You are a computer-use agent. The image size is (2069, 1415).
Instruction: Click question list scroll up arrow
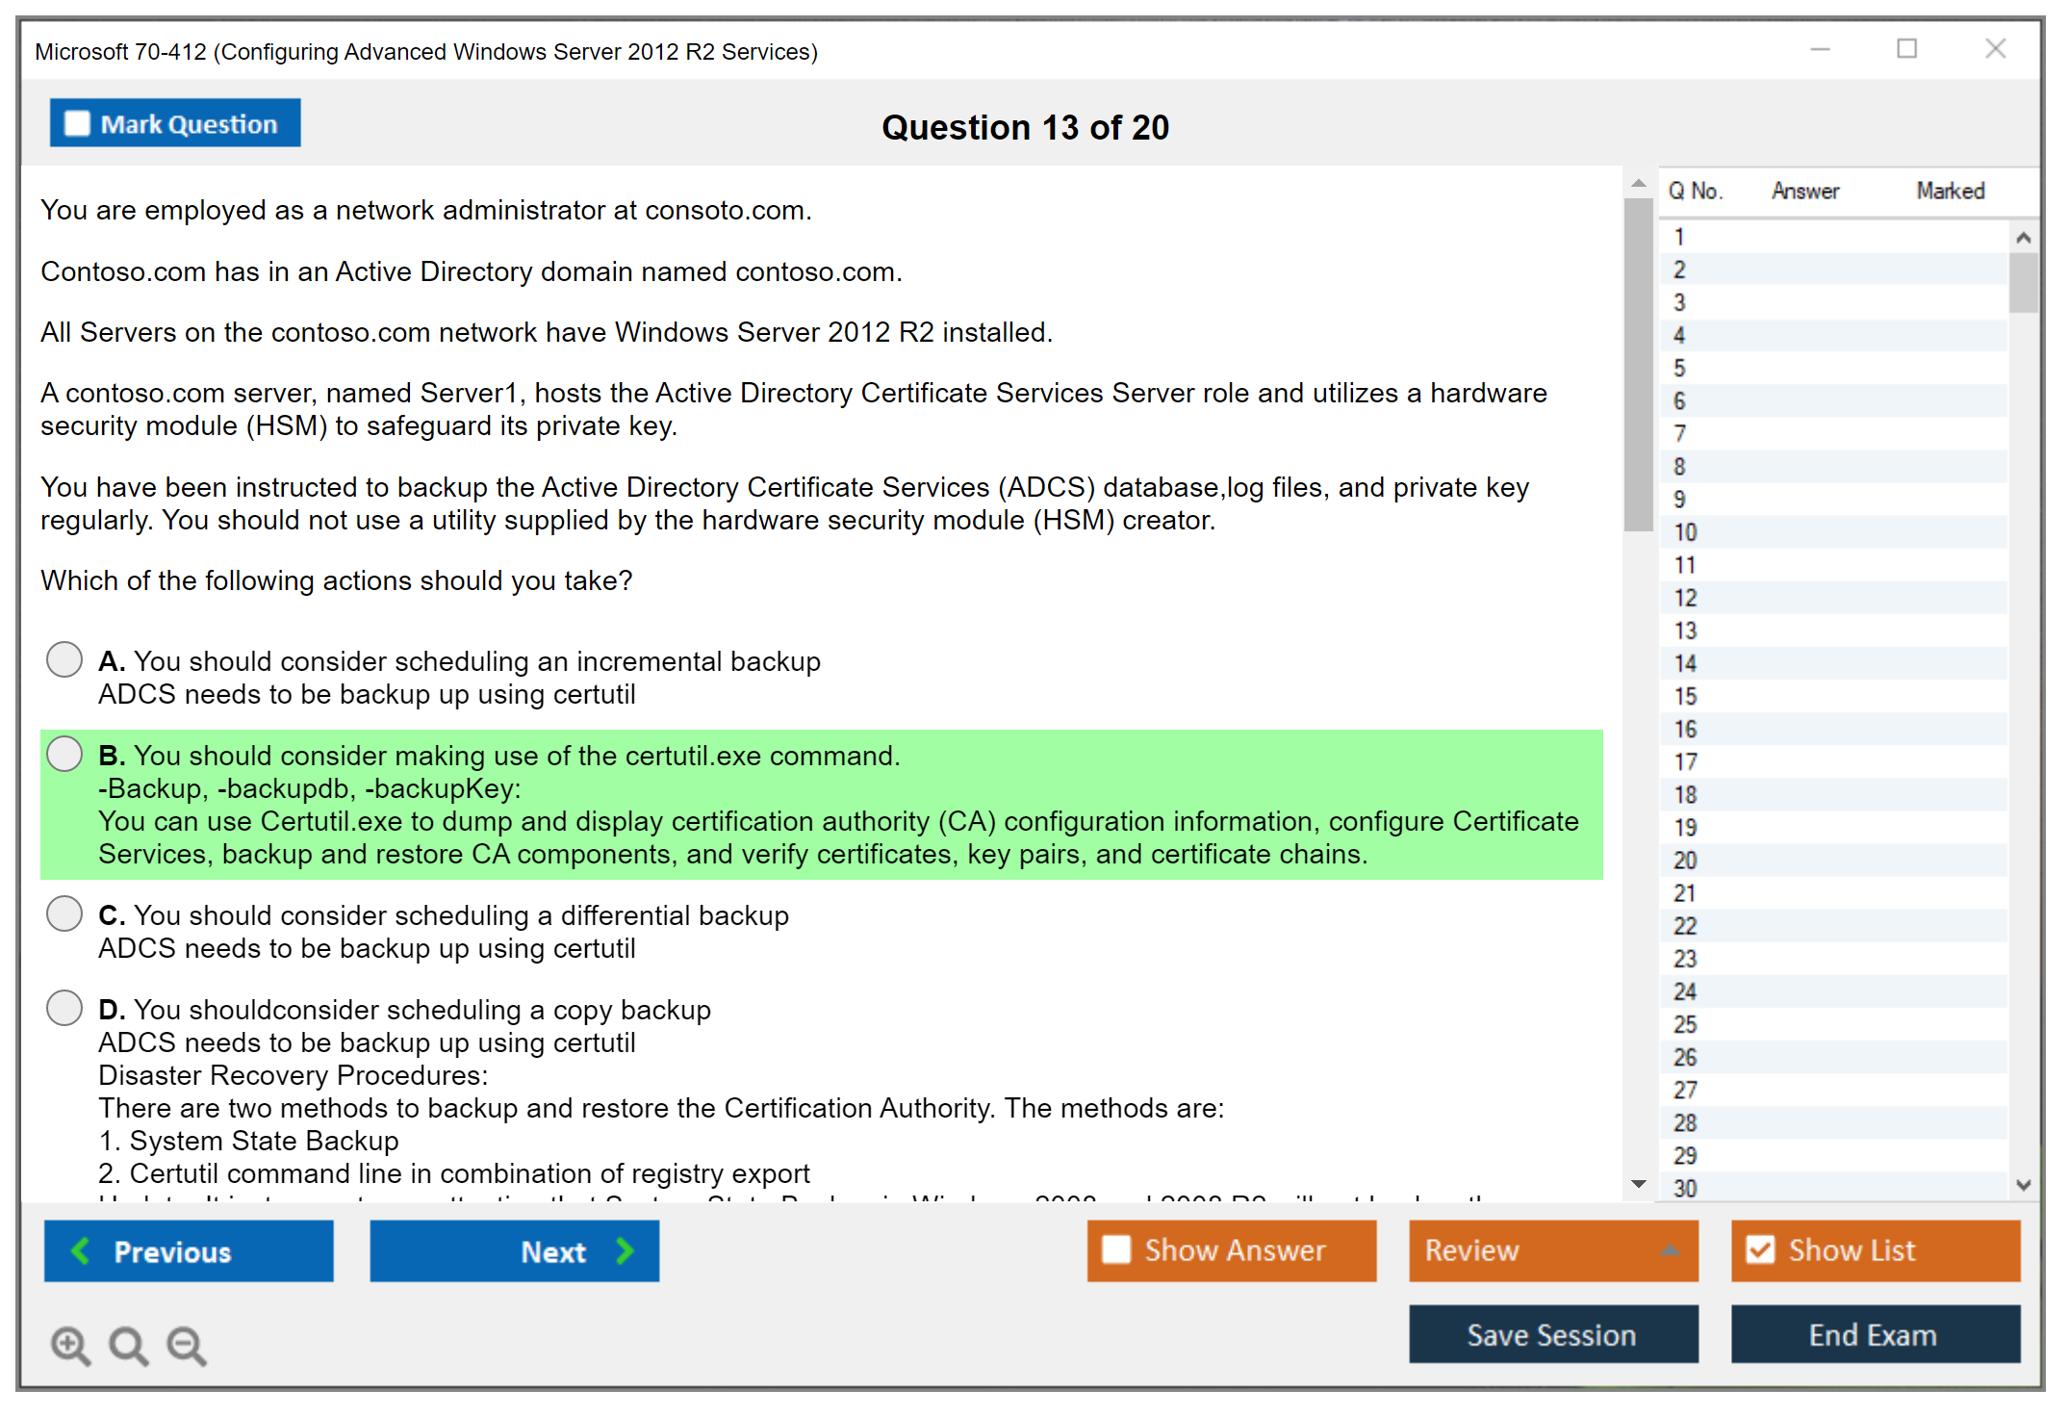tap(2023, 238)
